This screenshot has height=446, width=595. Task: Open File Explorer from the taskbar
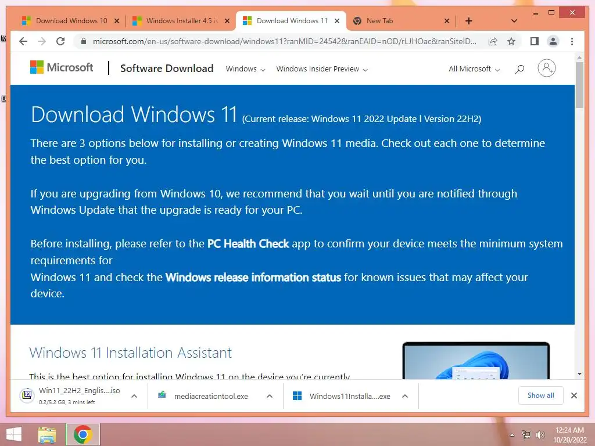pos(47,434)
